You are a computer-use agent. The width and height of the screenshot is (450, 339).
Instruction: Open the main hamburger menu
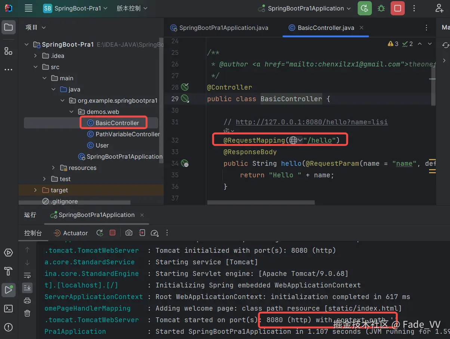click(28, 8)
